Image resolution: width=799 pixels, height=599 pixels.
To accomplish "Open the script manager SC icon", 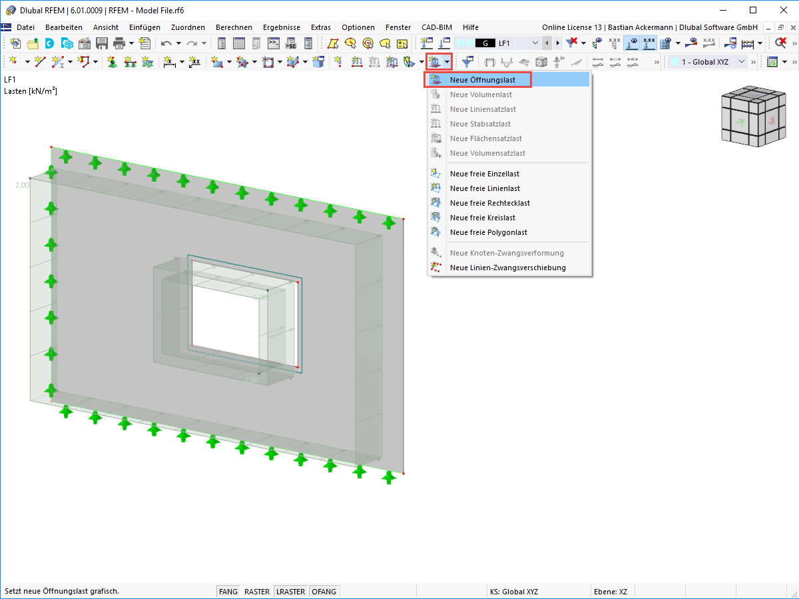I will click(x=291, y=43).
